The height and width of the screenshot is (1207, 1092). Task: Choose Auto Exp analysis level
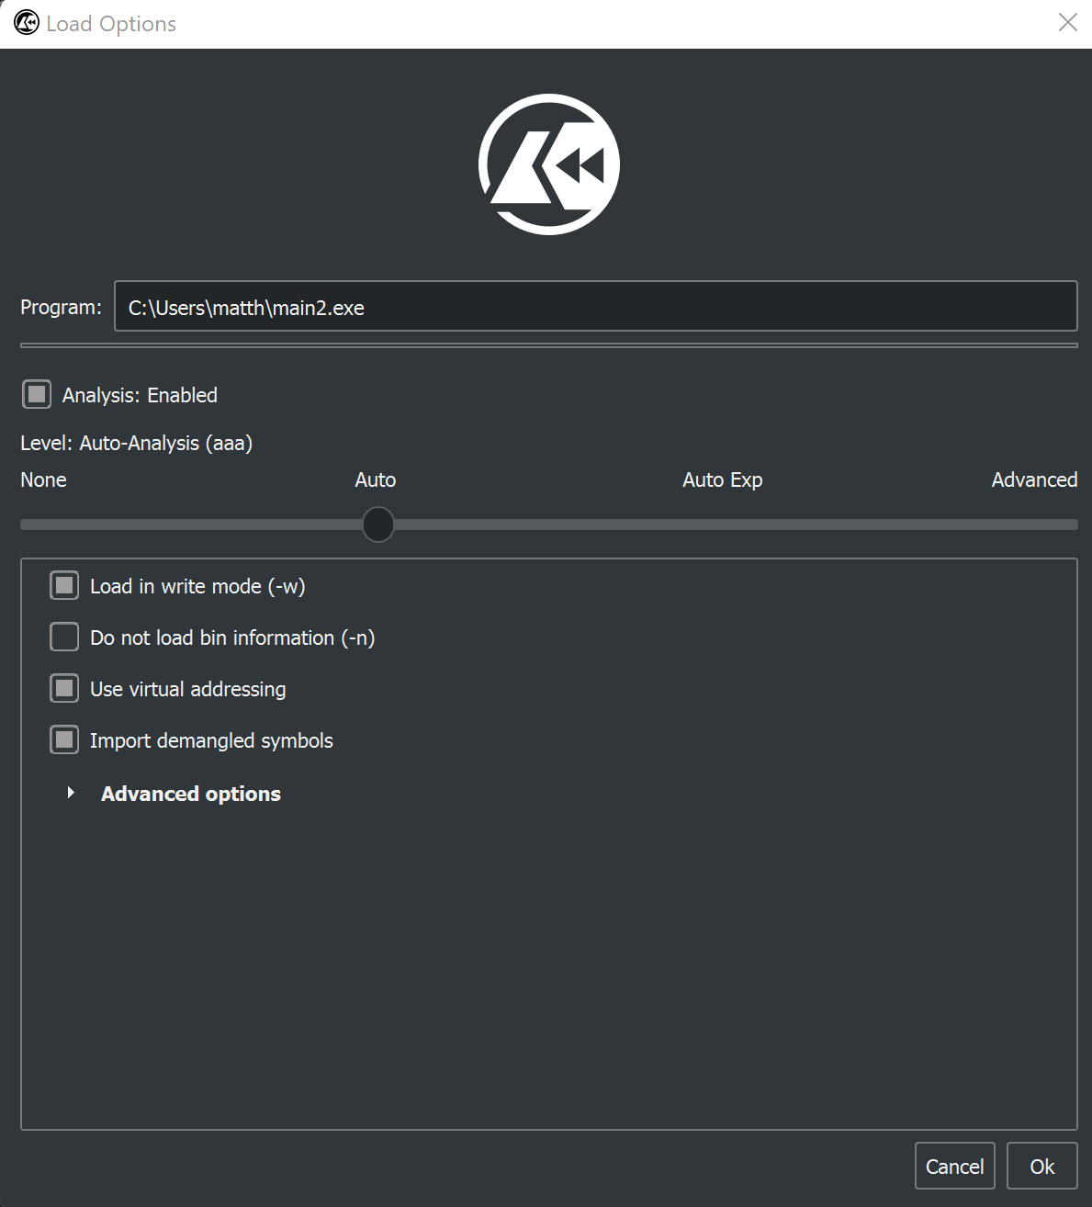[722, 479]
